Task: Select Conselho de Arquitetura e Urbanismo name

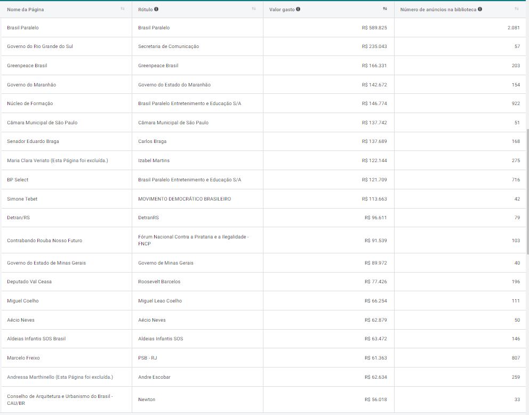Action: coord(60,400)
